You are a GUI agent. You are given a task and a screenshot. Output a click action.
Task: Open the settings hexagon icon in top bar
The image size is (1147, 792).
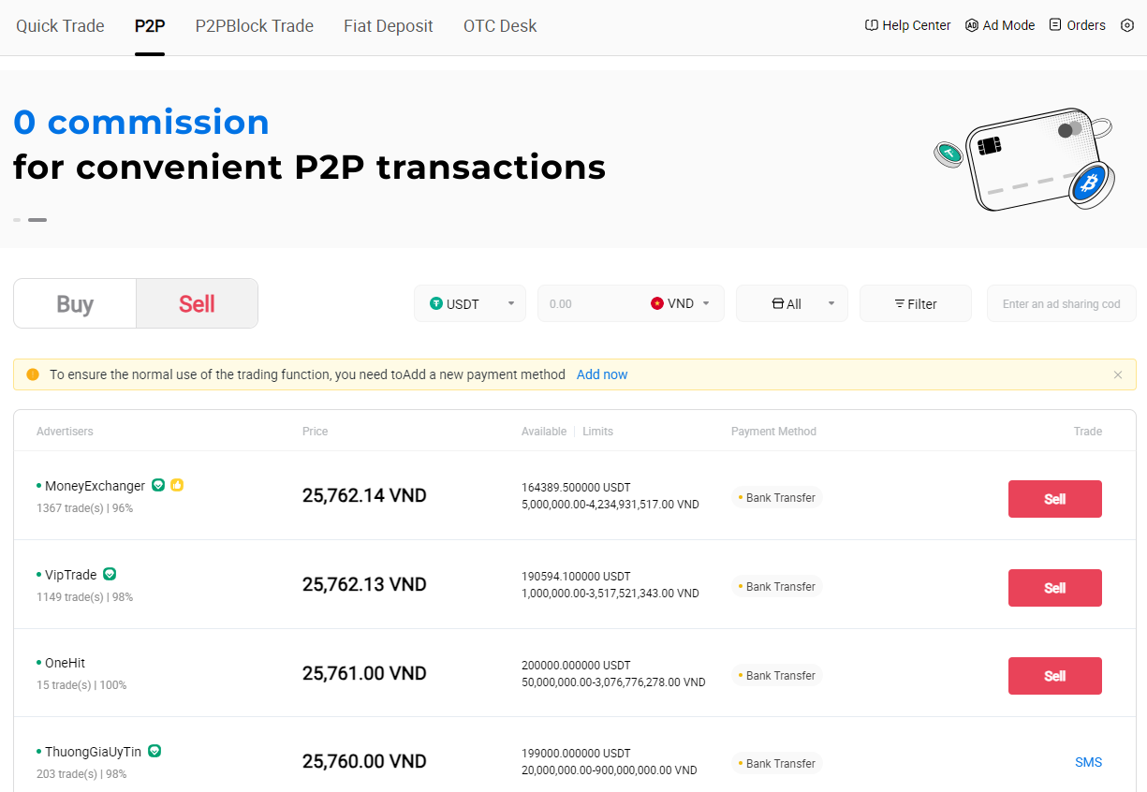click(x=1127, y=25)
